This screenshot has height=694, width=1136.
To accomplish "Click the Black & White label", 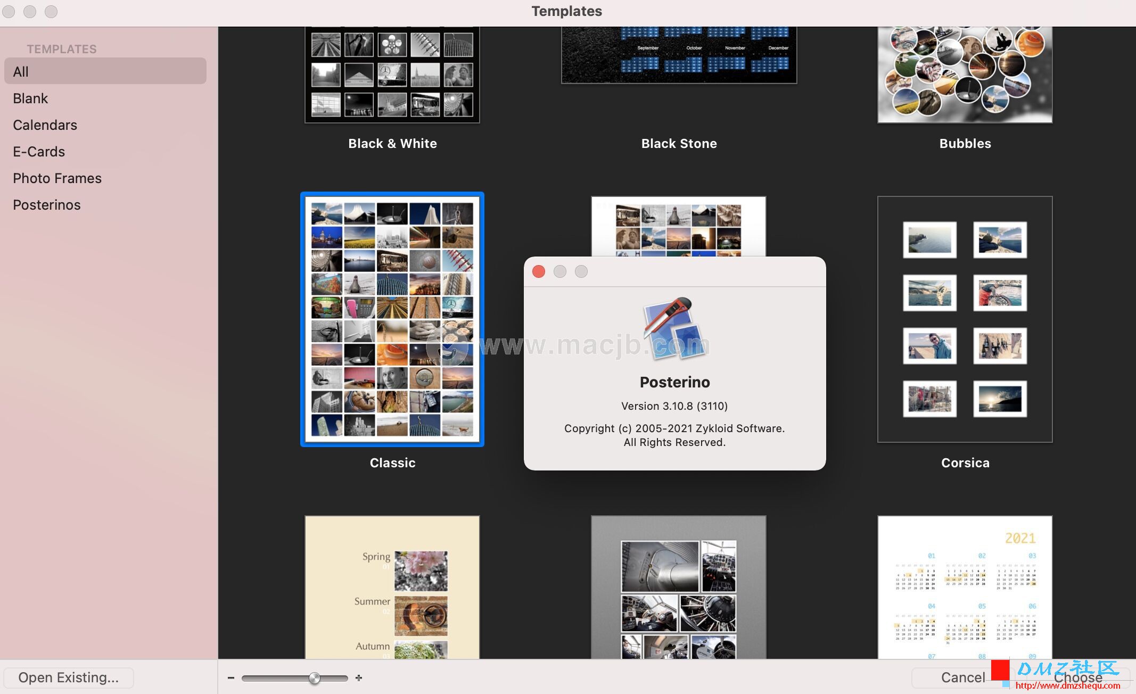I will [x=392, y=144].
